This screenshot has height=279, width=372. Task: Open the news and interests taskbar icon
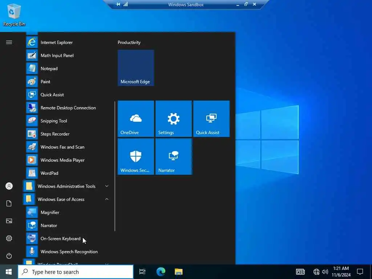(x=300, y=272)
